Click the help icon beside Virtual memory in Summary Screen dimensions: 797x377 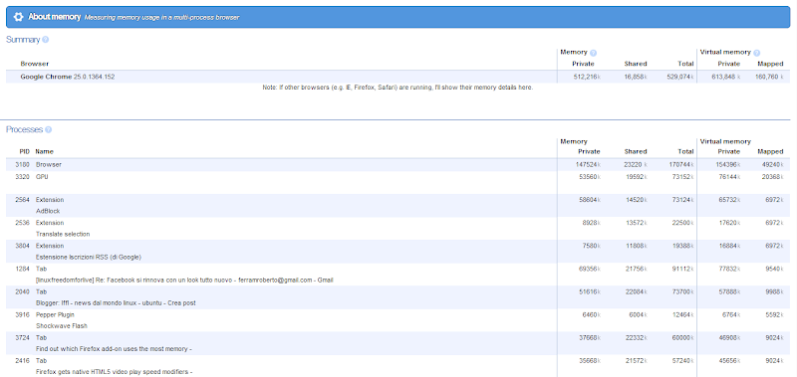tap(757, 53)
